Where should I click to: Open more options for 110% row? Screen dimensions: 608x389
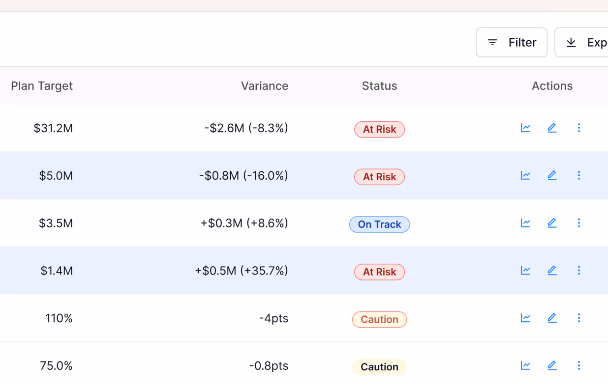pyautogui.click(x=579, y=318)
